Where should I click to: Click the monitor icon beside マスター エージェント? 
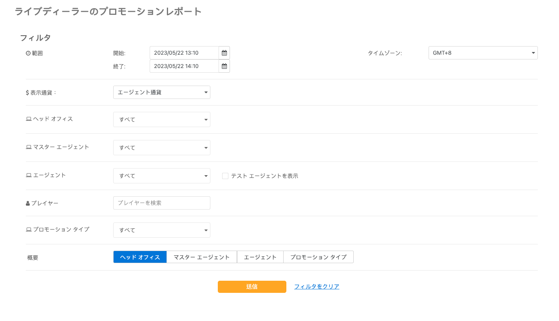coord(28,147)
